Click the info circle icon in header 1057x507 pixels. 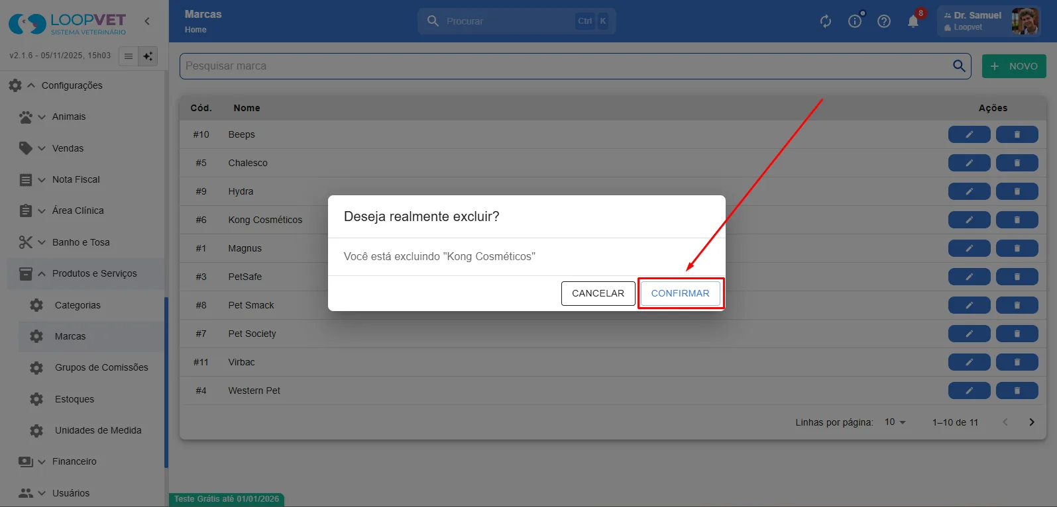coord(855,21)
